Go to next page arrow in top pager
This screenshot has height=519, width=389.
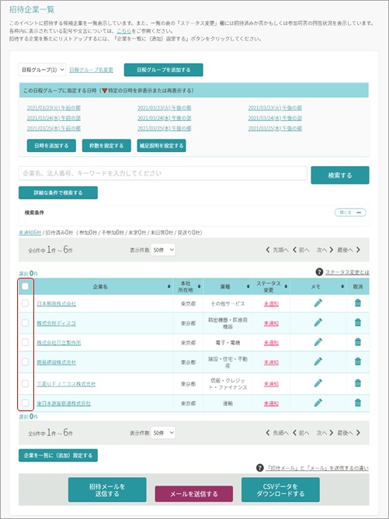coord(331,250)
